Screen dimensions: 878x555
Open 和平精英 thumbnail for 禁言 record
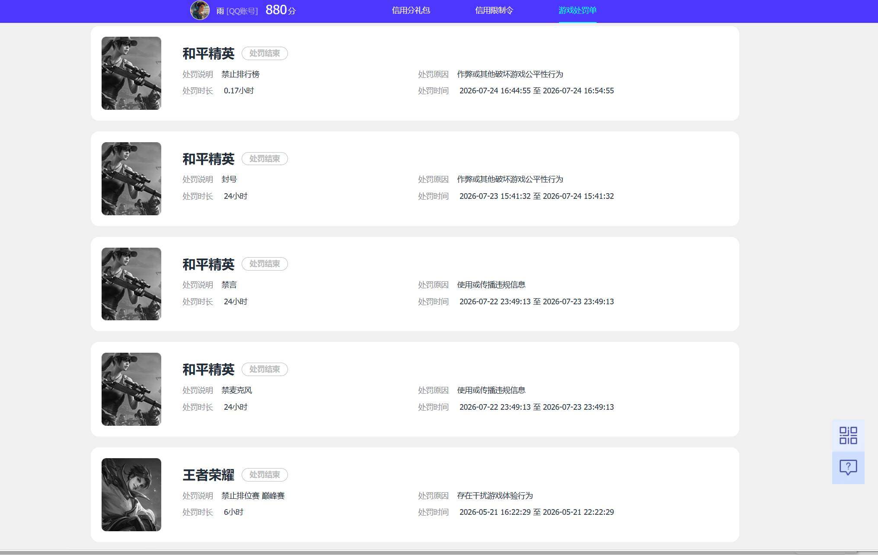(x=131, y=284)
